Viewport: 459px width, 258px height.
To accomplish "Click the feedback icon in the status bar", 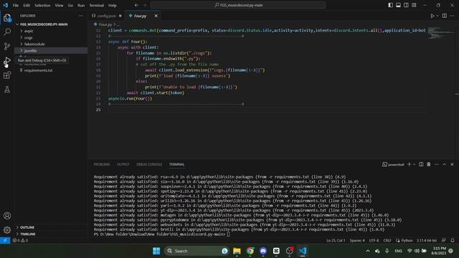I will tap(444, 241).
